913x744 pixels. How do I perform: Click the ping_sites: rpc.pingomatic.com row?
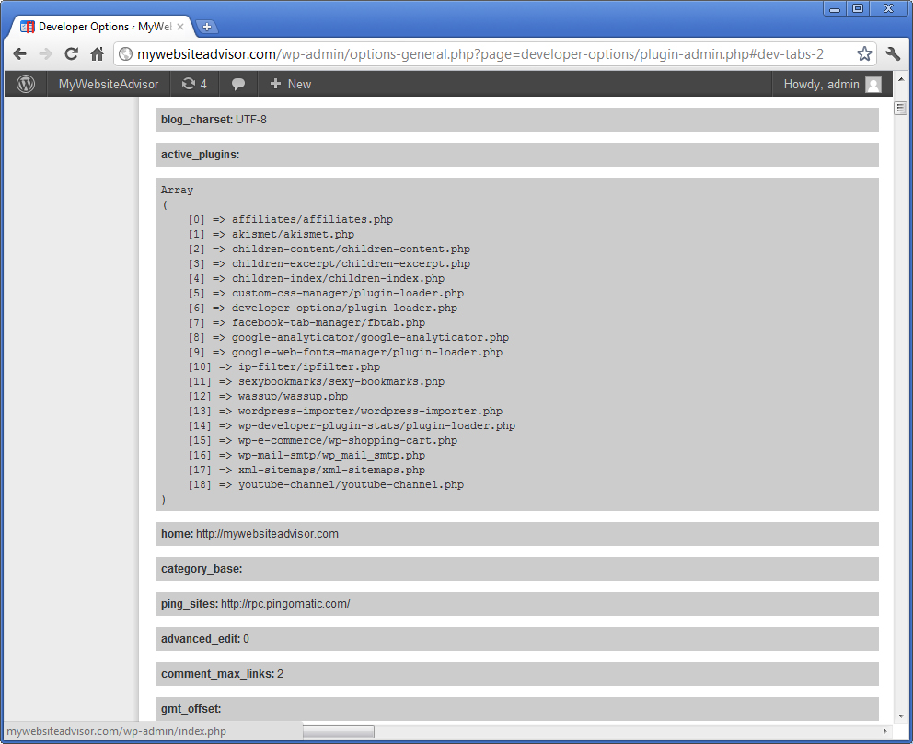(x=517, y=604)
